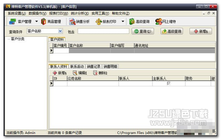This screenshot has width=221, height=140.
Task: Open the 系统设置(U) menu
Action: pos(17,14)
